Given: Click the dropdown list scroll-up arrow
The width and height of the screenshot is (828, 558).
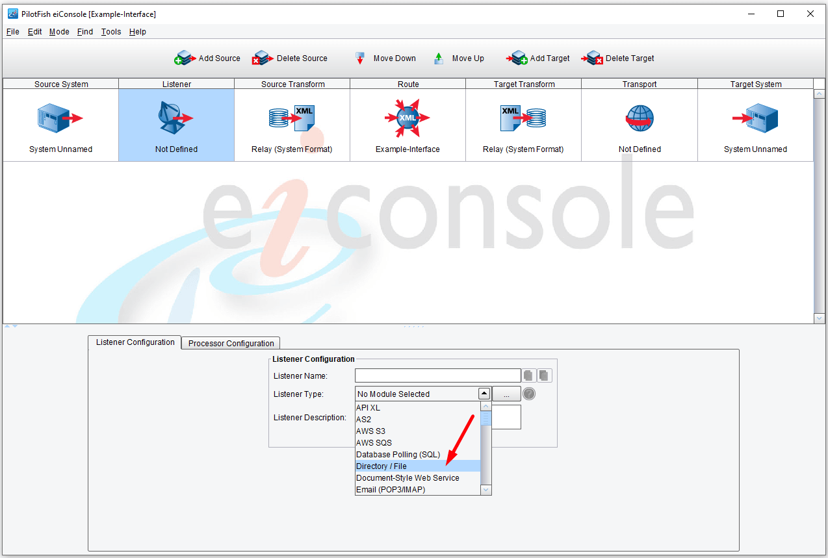Looking at the screenshot, I should 485,407.
